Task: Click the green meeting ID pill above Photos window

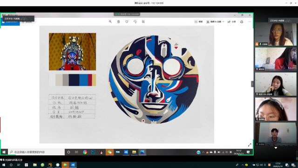Action: (127, 14)
